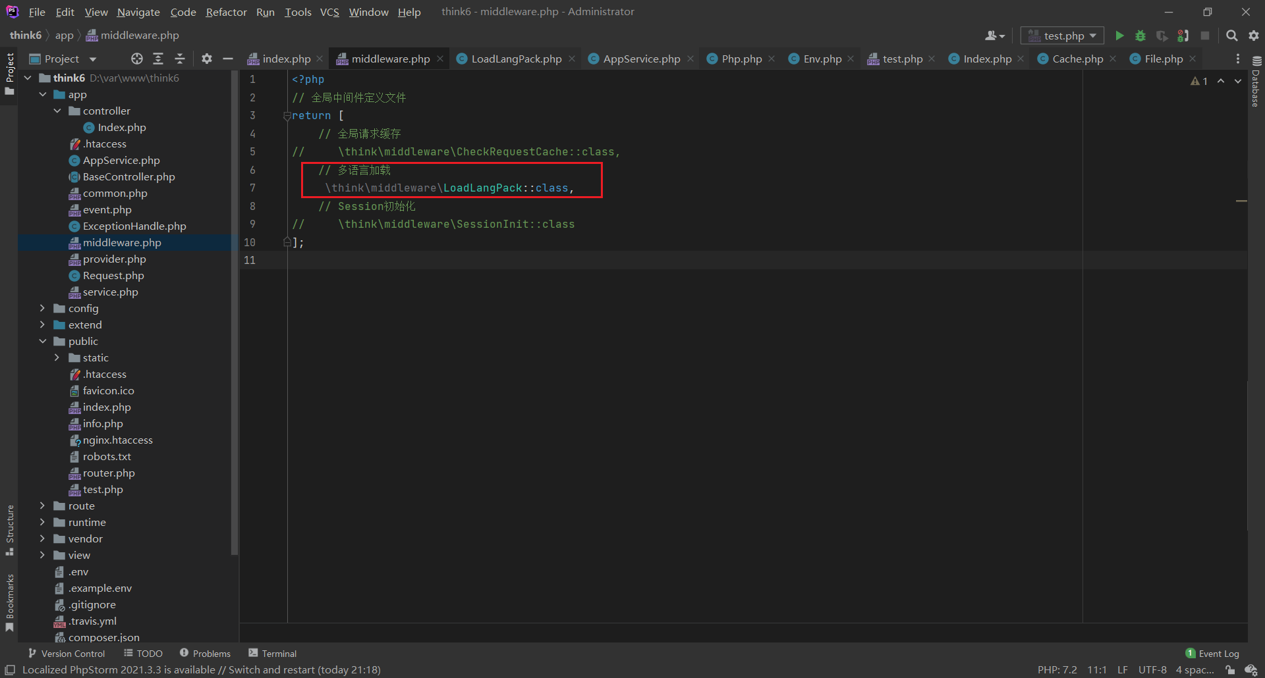Toggle the Project side panel button

click(x=9, y=74)
